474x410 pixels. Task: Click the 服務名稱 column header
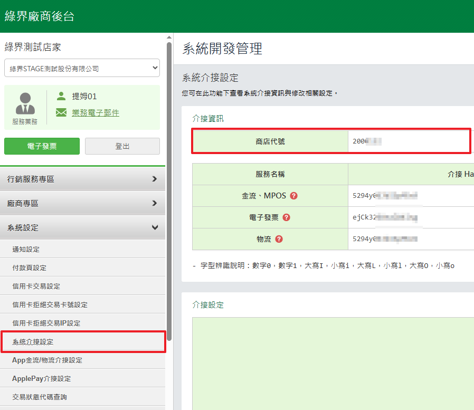point(270,174)
